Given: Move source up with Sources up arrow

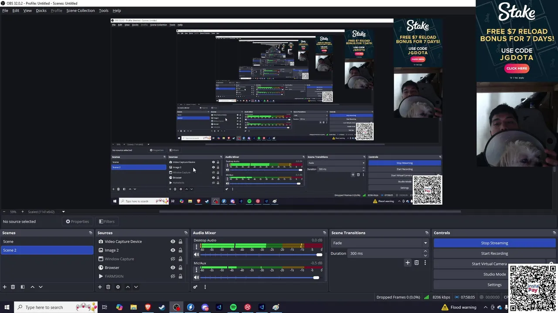Looking at the screenshot, I should click(128, 287).
